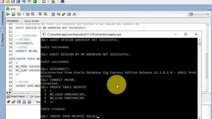This screenshot has width=212, height=119.
Task: Click the SQL Worksheet connection icon in top toolbar
Action: 53,1
